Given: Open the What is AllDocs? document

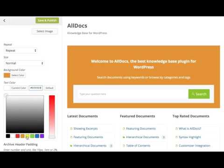Looking at the screenshot, I should (x=190, y=128).
